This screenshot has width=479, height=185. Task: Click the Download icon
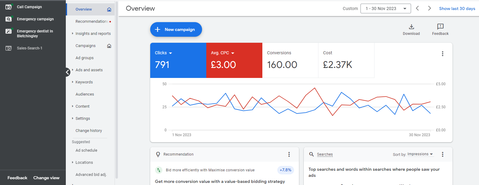[411, 27]
